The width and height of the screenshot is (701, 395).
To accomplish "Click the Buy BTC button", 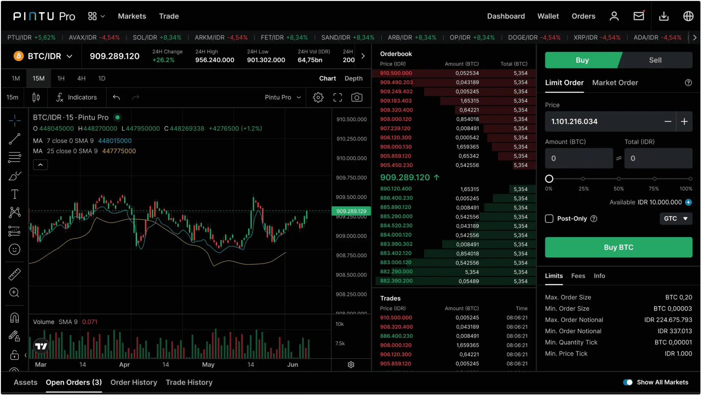I will (x=618, y=247).
